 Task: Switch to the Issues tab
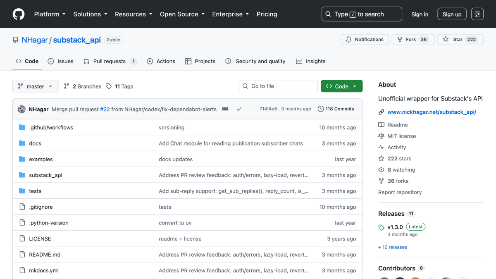pos(60,61)
